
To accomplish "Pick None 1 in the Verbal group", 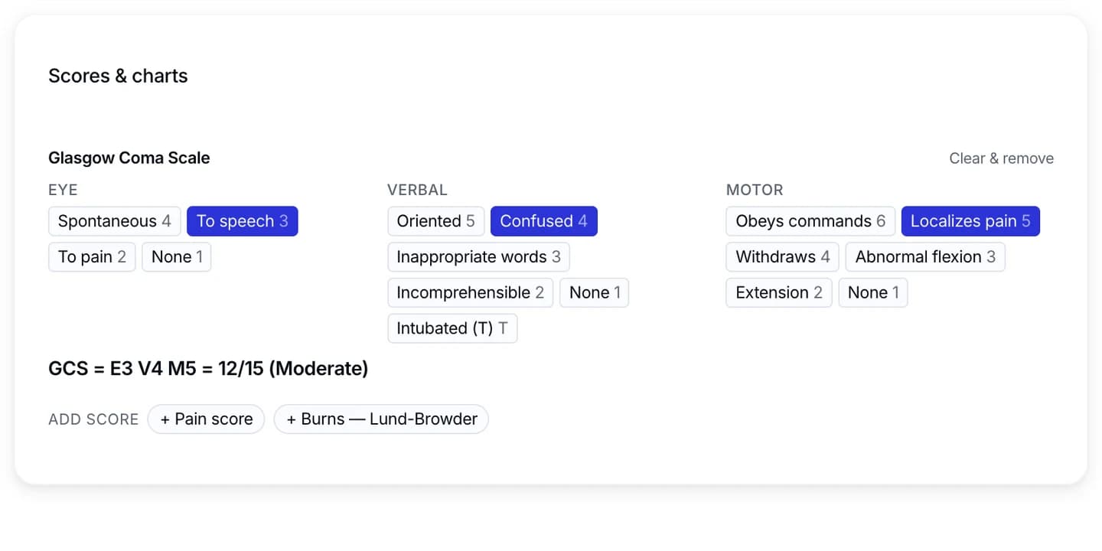I will click(595, 292).
